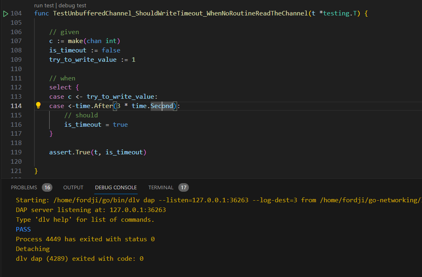The width and height of the screenshot is (422, 277).
Task: Switch to the OUTPUT tab
Action: [73, 187]
